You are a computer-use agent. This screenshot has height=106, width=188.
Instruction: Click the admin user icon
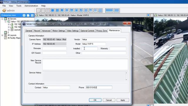point(4,11)
